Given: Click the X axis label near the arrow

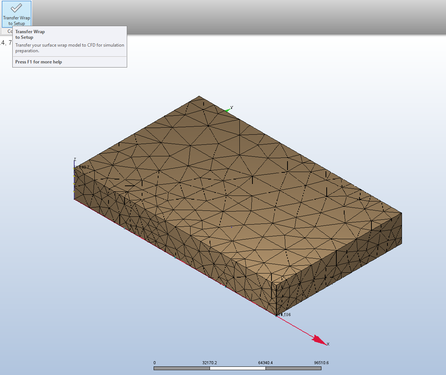Looking at the screenshot, I should pyautogui.click(x=328, y=344).
